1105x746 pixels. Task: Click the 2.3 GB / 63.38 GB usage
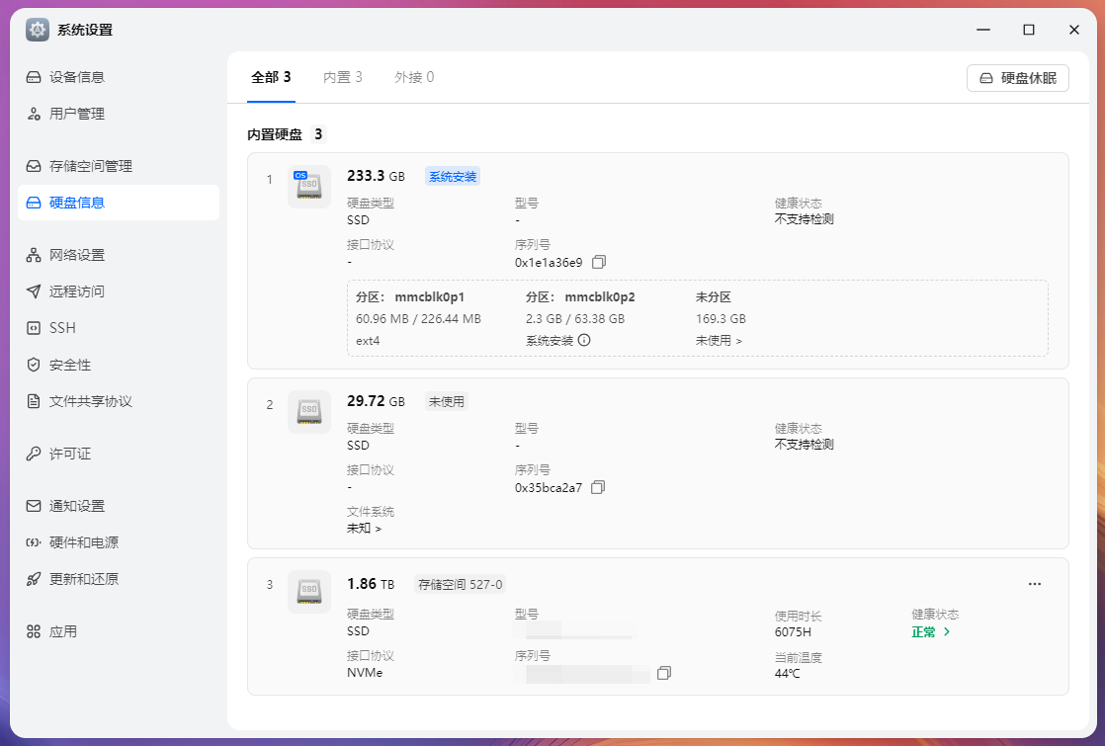click(x=575, y=319)
